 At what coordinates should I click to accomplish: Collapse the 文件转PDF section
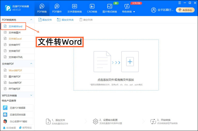[x=31, y=64]
